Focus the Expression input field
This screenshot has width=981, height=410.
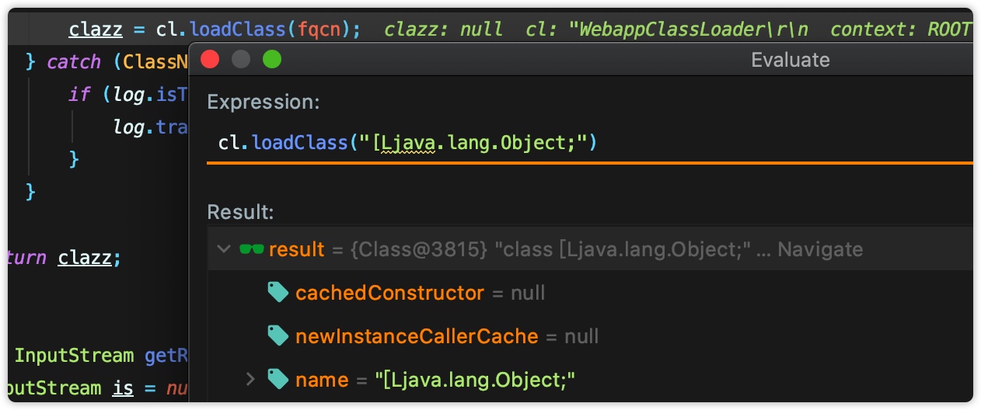(x=591, y=143)
